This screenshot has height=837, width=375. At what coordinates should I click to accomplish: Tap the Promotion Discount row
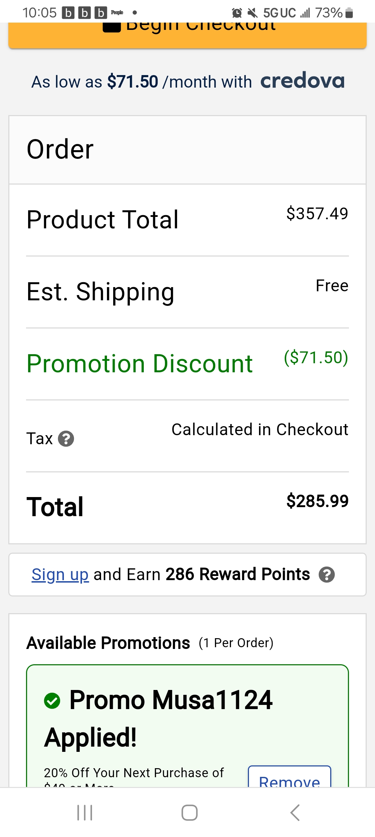tap(187, 364)
